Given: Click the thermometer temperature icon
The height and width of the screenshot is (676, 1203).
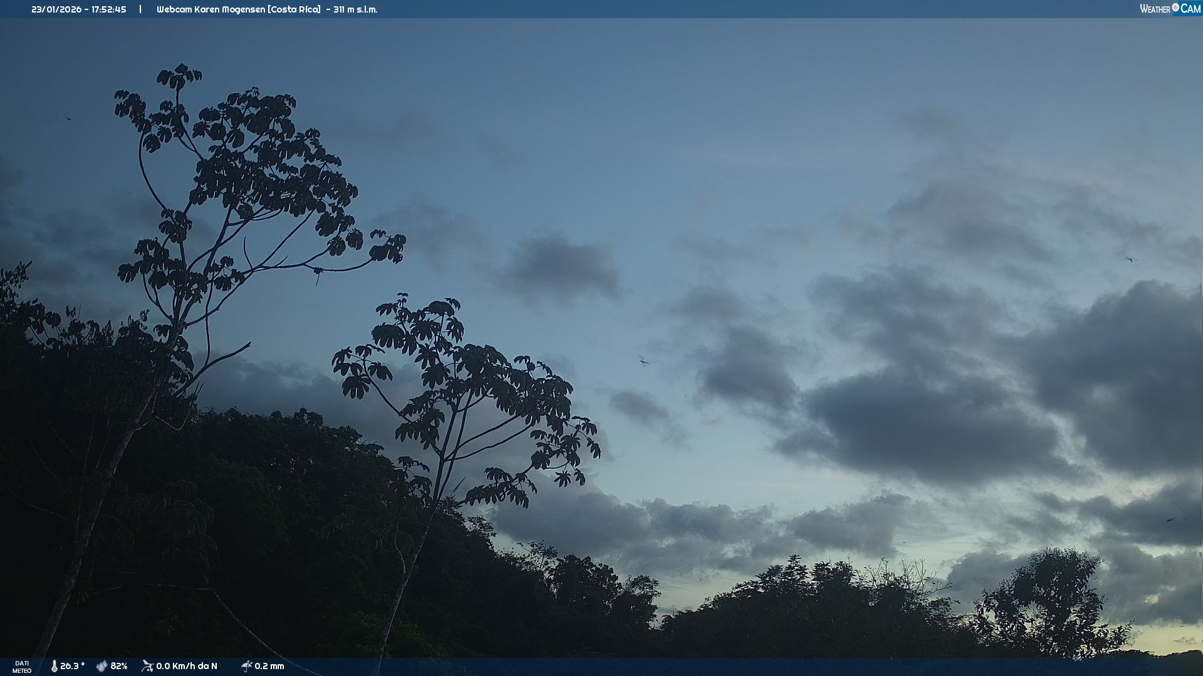Looking at the screenshot, I should point(55,666).
